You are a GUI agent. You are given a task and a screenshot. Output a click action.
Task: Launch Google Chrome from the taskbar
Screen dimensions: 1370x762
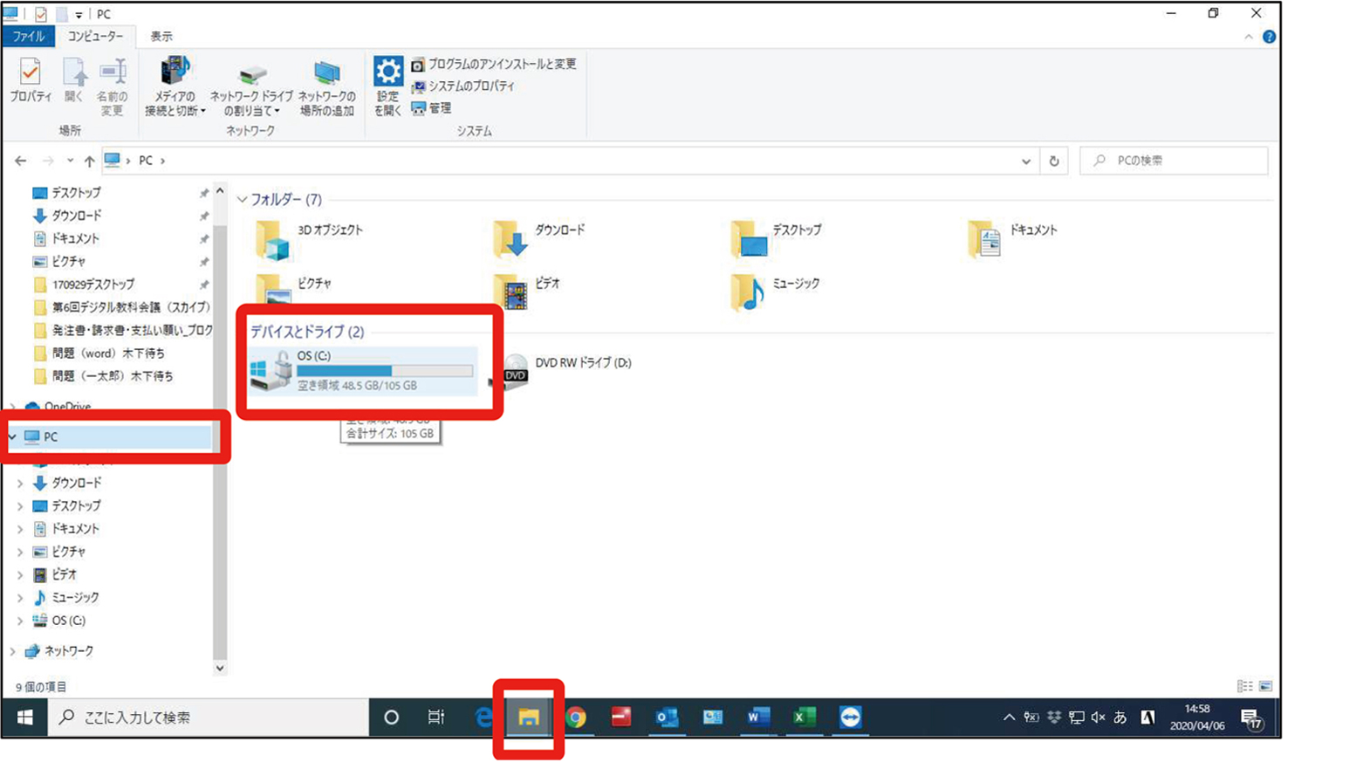tap(576, 717)
